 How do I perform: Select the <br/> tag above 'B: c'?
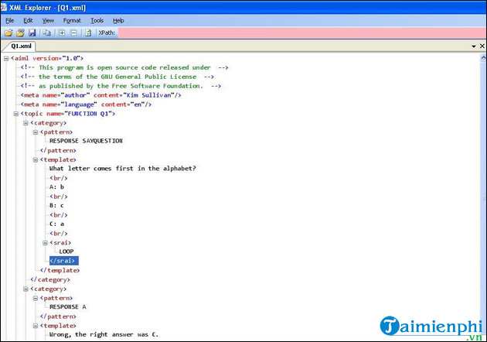[59, 197]
